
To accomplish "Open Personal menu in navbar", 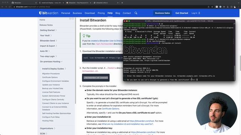I will tap(66, 13).
